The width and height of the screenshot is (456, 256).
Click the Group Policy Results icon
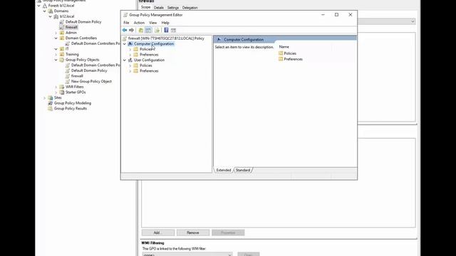pos(51,109)
